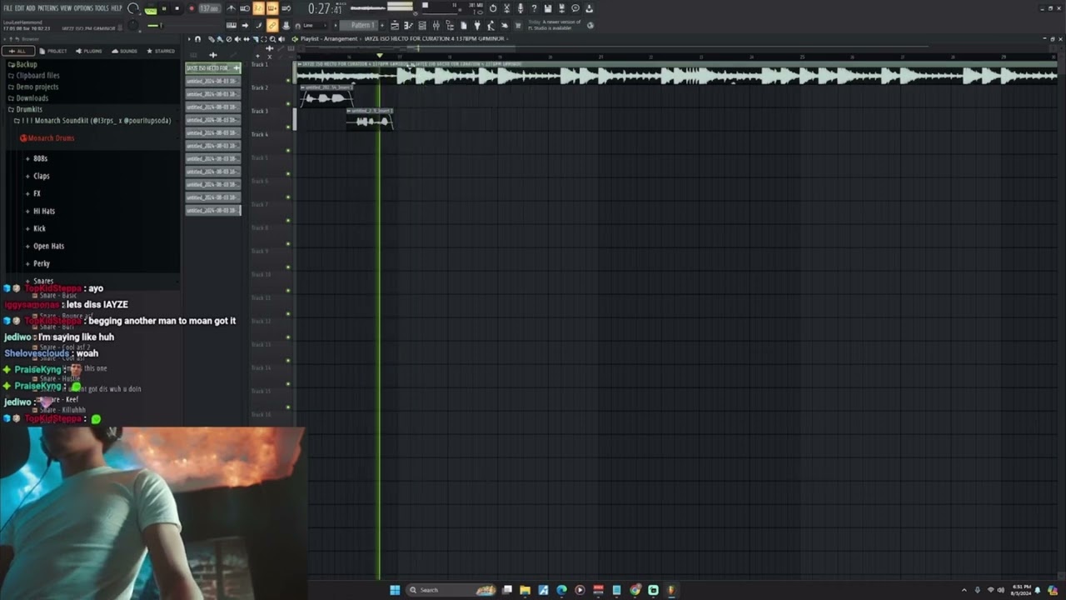Open the Browser tree view icon
Screen dimensions: 1066x600
pyautogui.click(x=450, y=26)
